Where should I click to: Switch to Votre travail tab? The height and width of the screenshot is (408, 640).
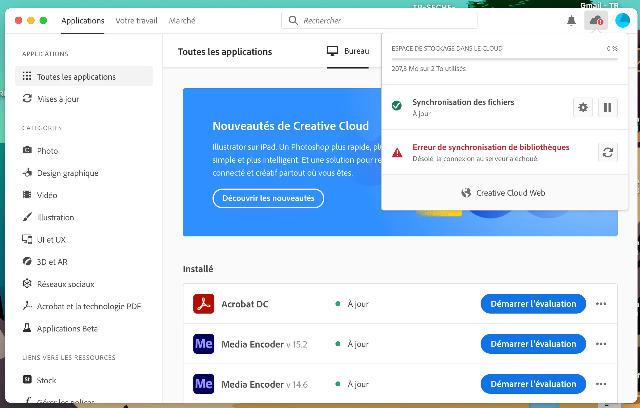pos(137,21)
